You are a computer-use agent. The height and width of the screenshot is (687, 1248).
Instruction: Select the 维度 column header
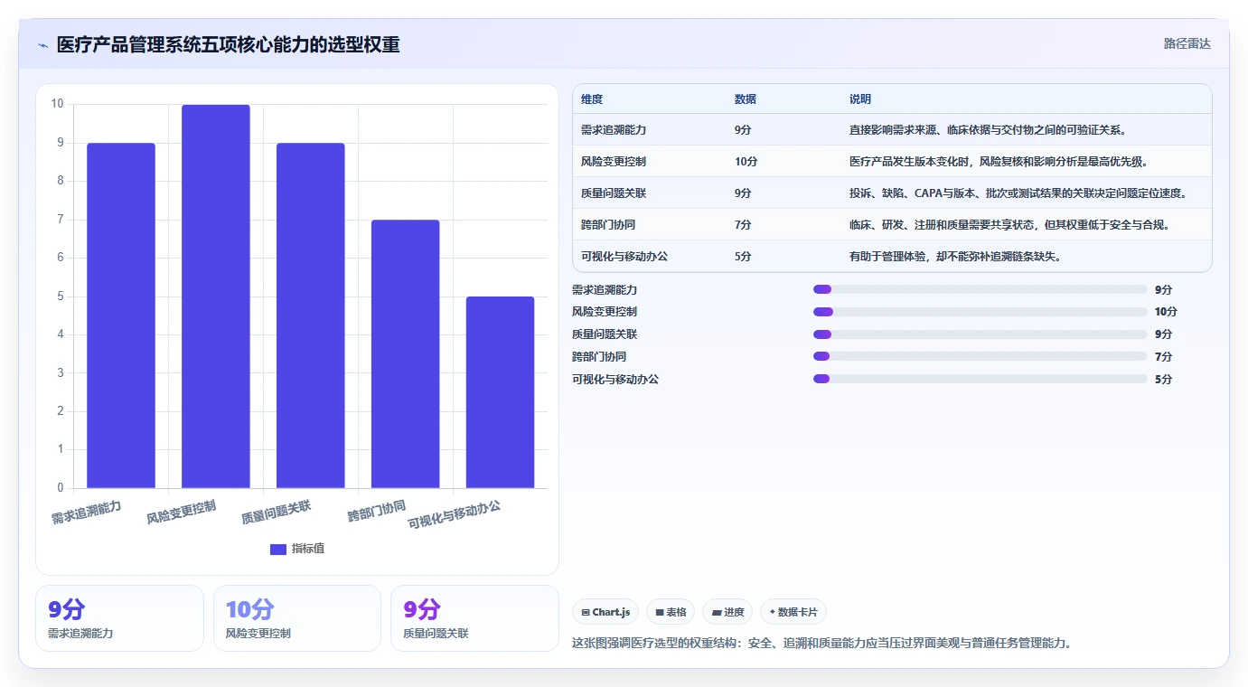pos(592,99)
